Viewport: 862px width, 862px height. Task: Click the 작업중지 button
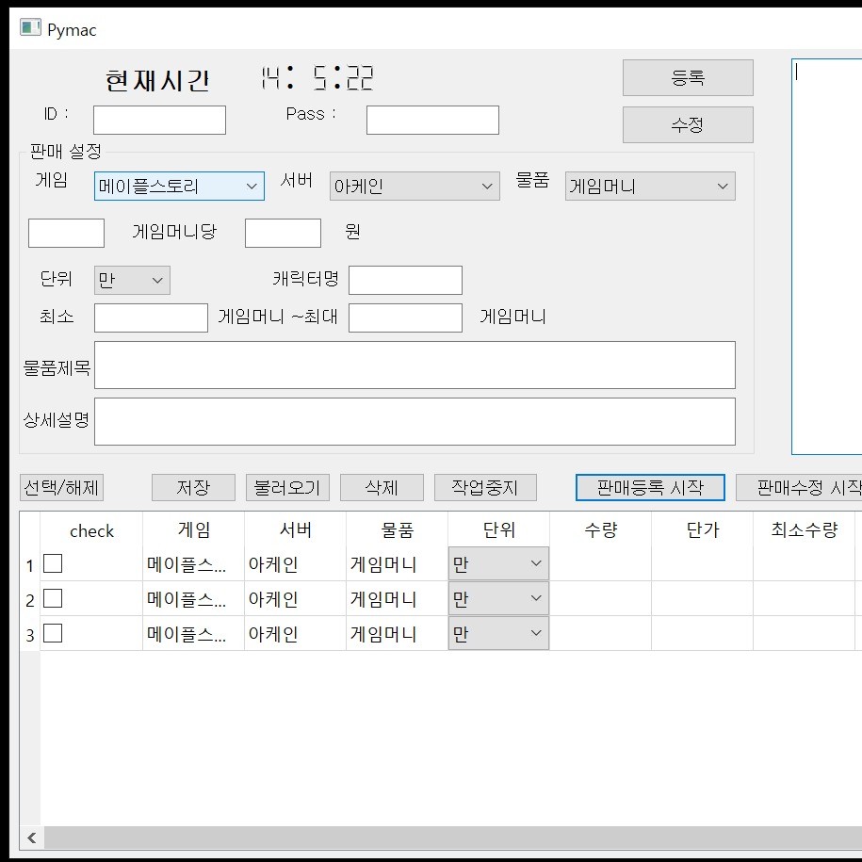pyautogui.click(x=485, y=487)
